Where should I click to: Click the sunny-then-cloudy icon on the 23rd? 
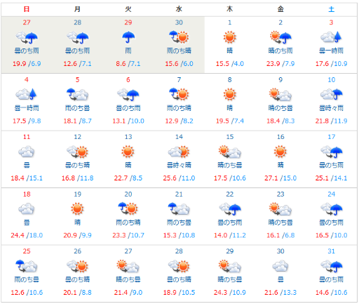pos(280,209)
